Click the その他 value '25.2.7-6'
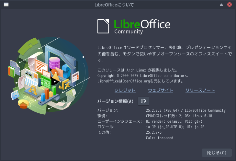 (x=154, y=132)
